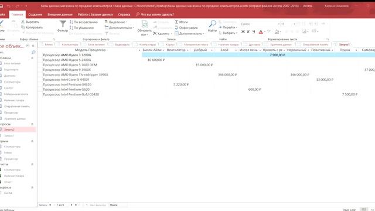Open Меню form in navigation pane

(x=8, y=152)
